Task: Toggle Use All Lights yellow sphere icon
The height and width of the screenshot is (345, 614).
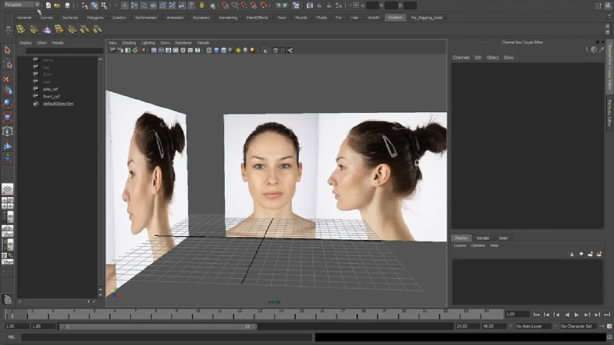Action: pos(238,50)
